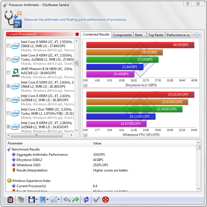This screenshot has height=207, width=207.
Task: Open the benchmark engine icon in bottom toolbar
Action: pyautogui.click(x=10, y=200)
